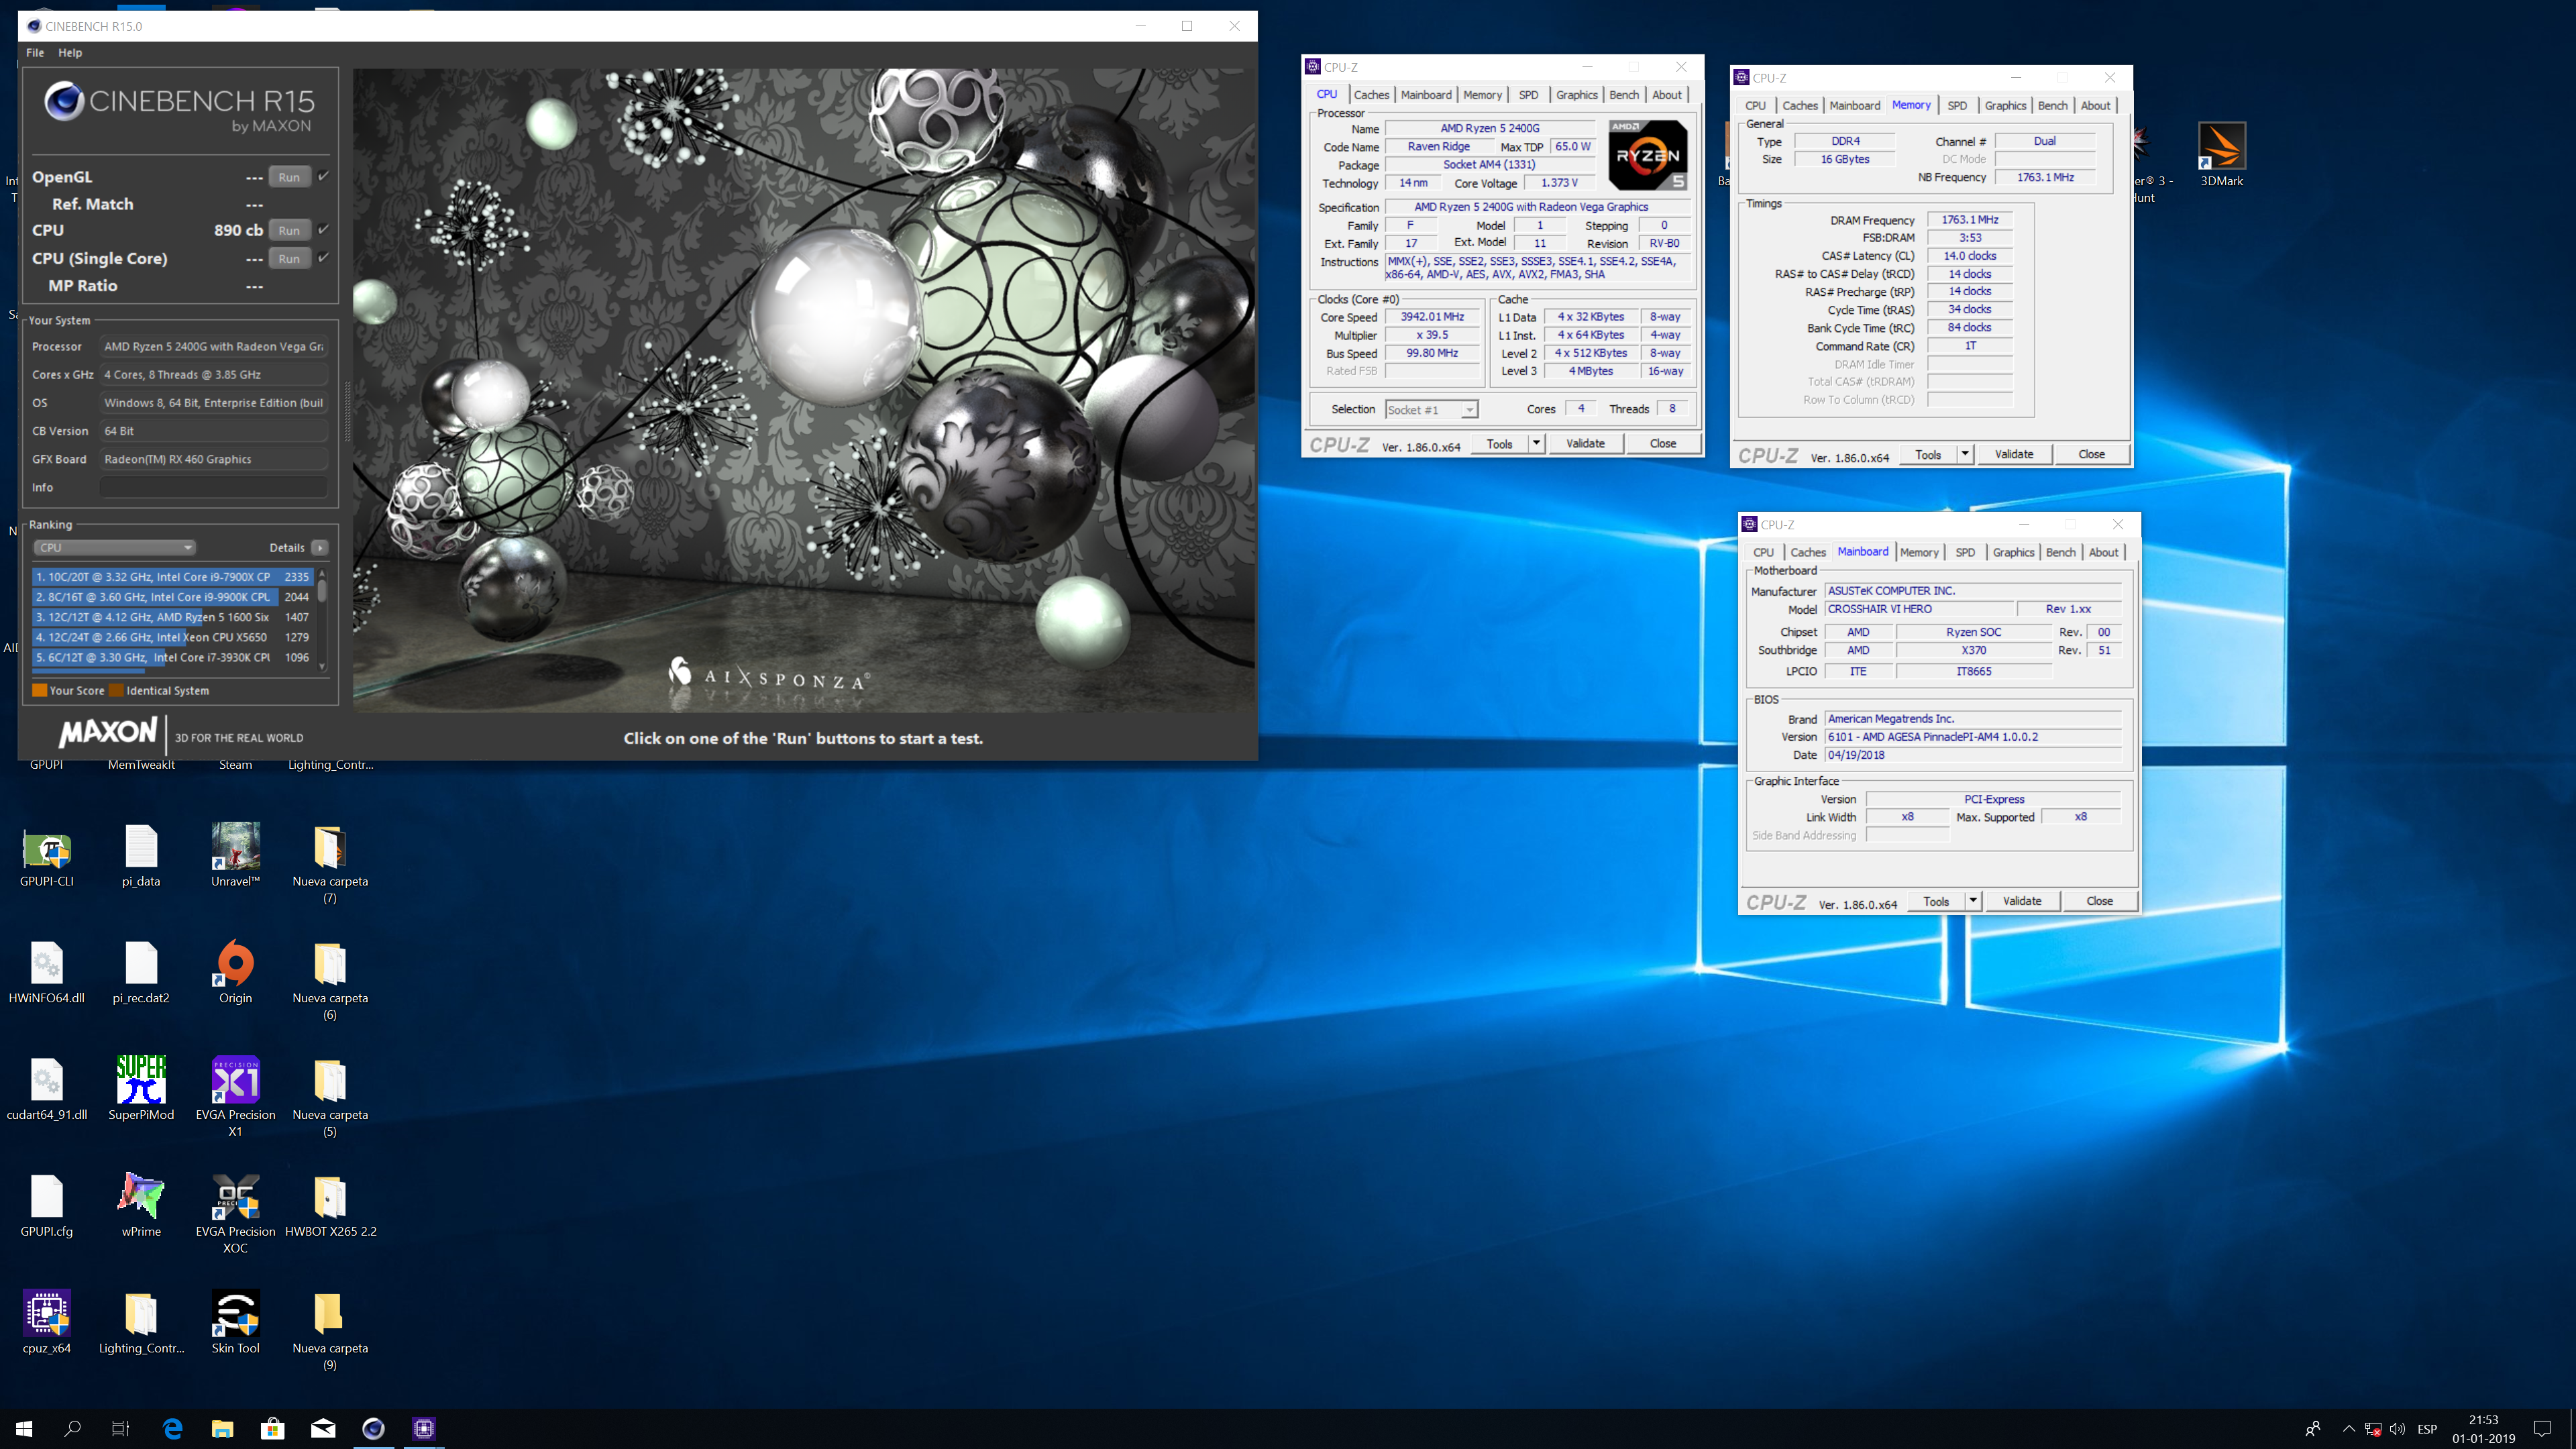
Task: Open the File menu in Cinebench
Action: (35, 52)
